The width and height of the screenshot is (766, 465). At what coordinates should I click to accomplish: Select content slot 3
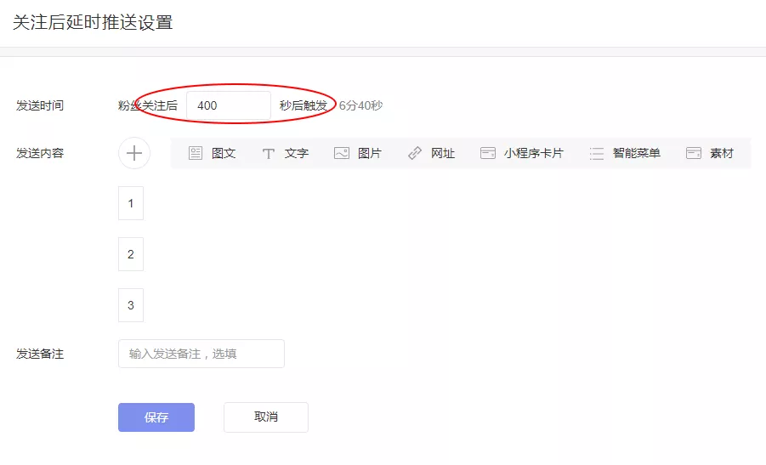coord(131,305)
